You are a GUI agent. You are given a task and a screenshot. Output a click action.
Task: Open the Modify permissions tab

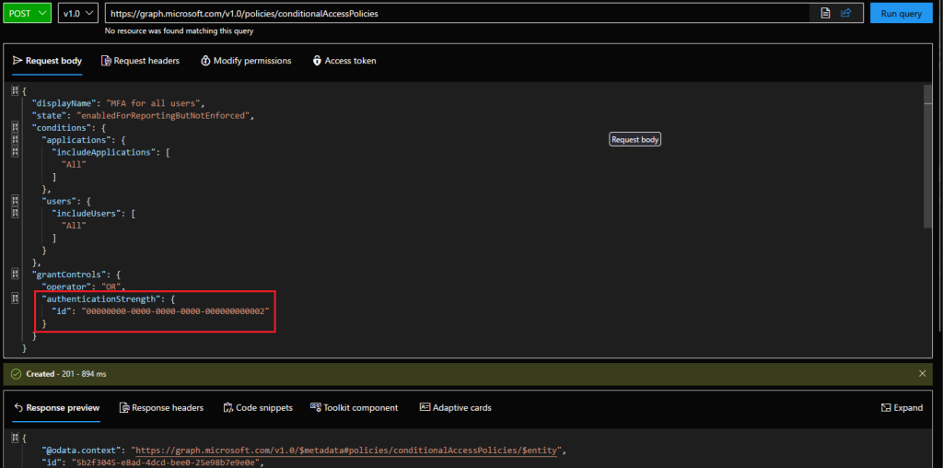click(245, 61)
